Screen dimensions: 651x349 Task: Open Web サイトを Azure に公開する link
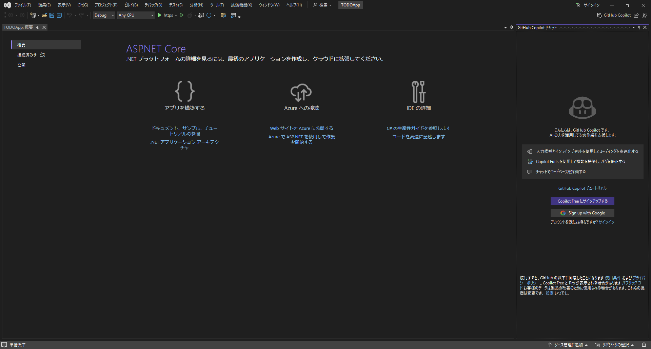301,129
